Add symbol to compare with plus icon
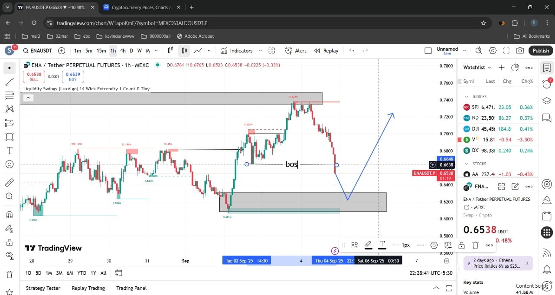The height and width of the screenshot is (295, 555). click(x=62, y=51)
